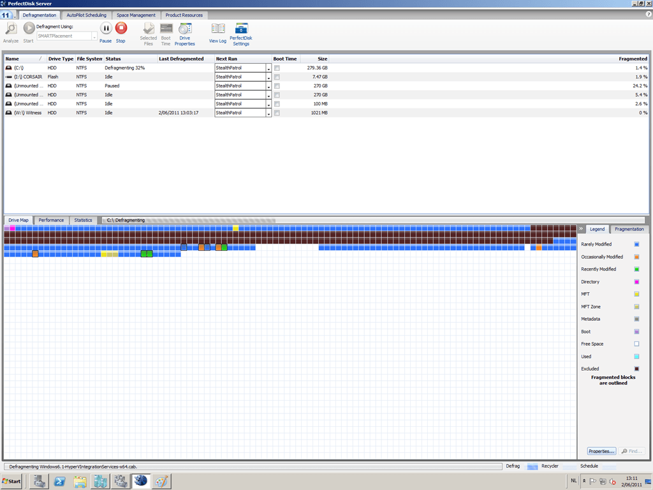Open the View Log icon
This screenshot has height=490, width=653.
(x=218, y=29)
